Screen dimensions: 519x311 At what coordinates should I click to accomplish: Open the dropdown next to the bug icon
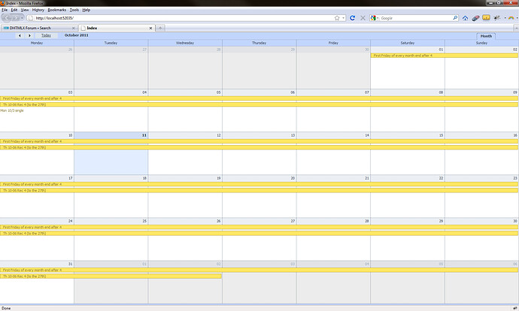click(x=505, y=18)
